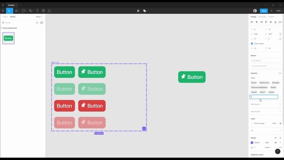This screenshot has height=160, width=284.
Task: Select green Button instance outside the component set
Action: click(x=192, y=77)
